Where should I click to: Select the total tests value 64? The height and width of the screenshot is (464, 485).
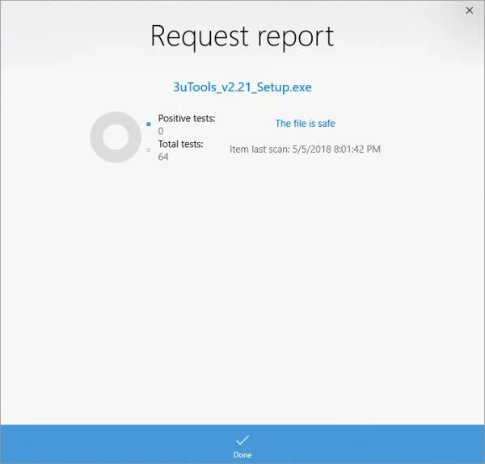(x=163, y=157)
